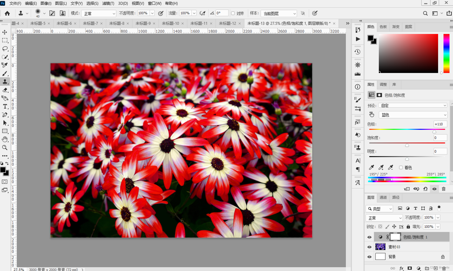Open the History panel icon
This screenshot has height=271, width=453.
coord(358,52)
